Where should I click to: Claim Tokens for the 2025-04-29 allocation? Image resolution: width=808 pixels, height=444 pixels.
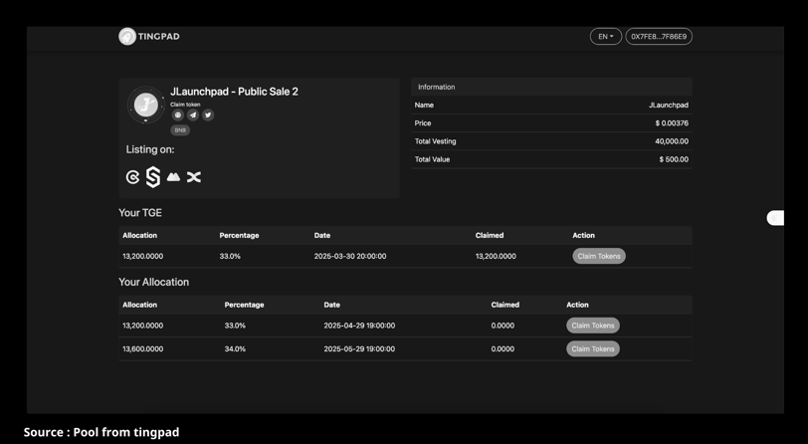coord(593,326)
